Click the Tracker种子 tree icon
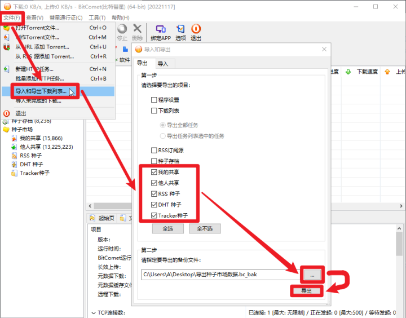The height and width of the screenshot is (318, 406). [x=14, y=173]
